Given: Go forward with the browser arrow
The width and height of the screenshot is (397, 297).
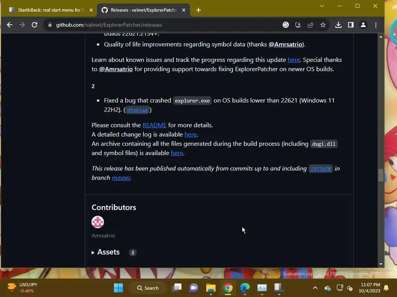Looking at the screenshot, I should 22,25.
